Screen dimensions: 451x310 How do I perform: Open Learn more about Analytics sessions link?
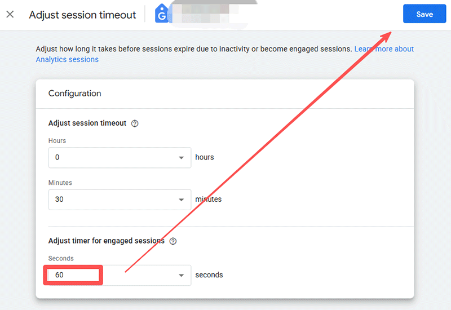[x=384, y=49]
